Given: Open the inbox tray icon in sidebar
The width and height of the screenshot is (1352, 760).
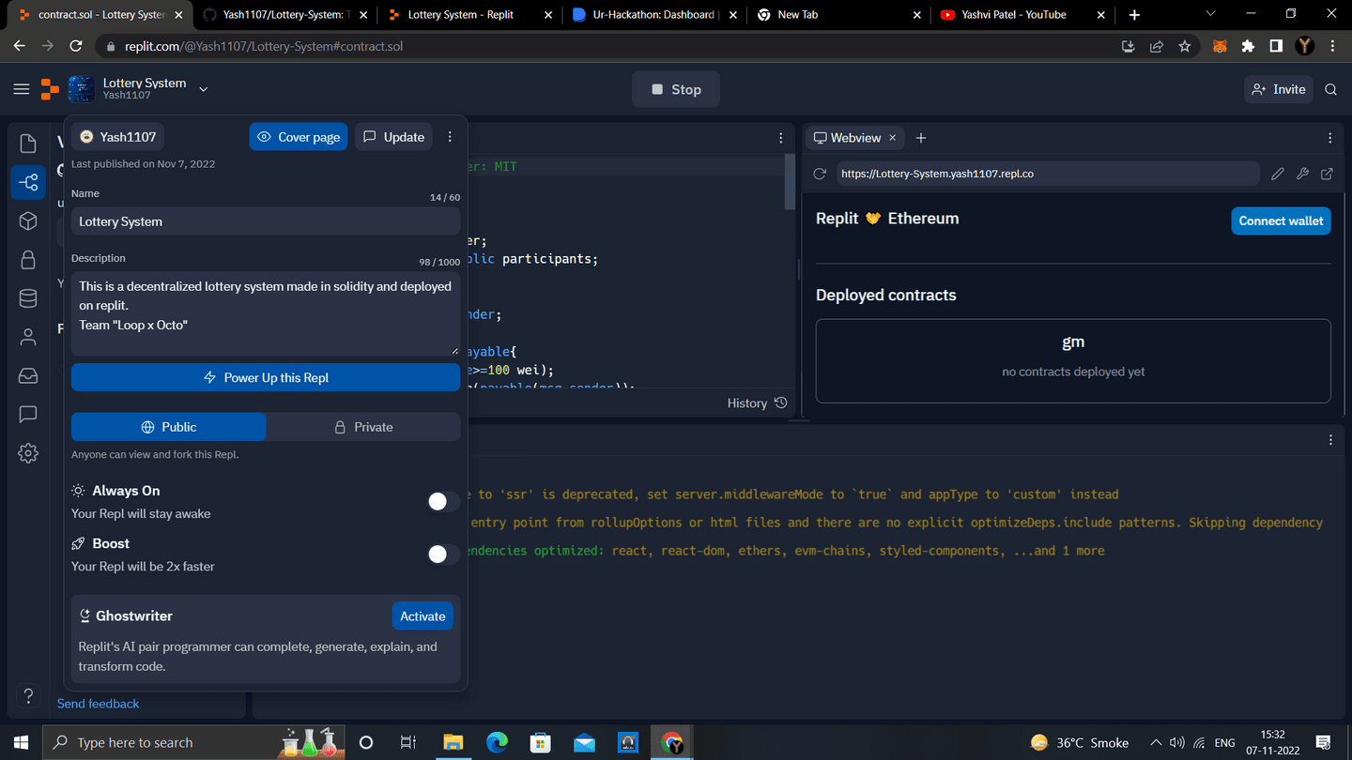Looking at the screenshot, I should click(x=28, y=375).
